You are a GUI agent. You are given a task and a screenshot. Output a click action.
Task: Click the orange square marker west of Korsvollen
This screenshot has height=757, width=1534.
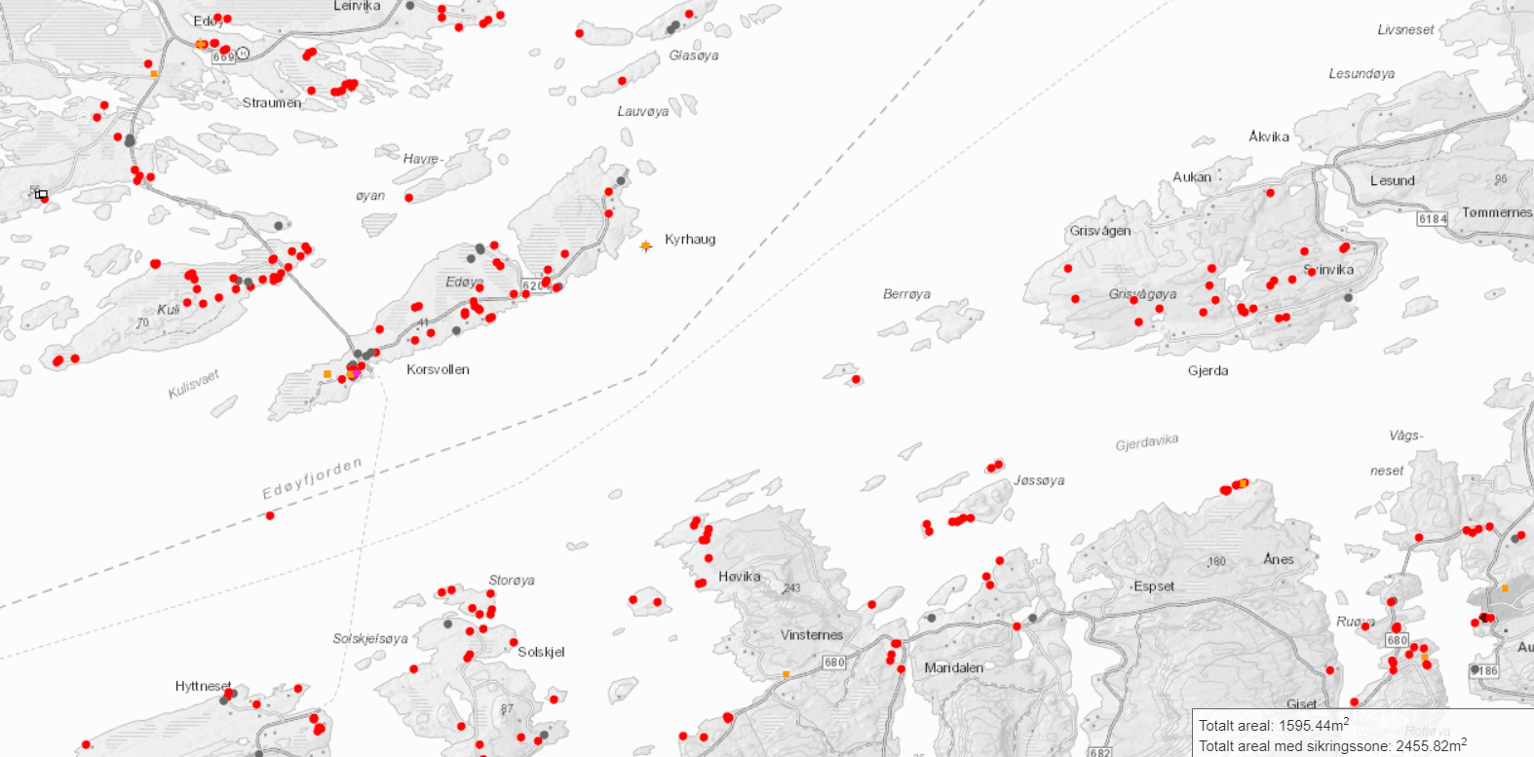[327, 373]
